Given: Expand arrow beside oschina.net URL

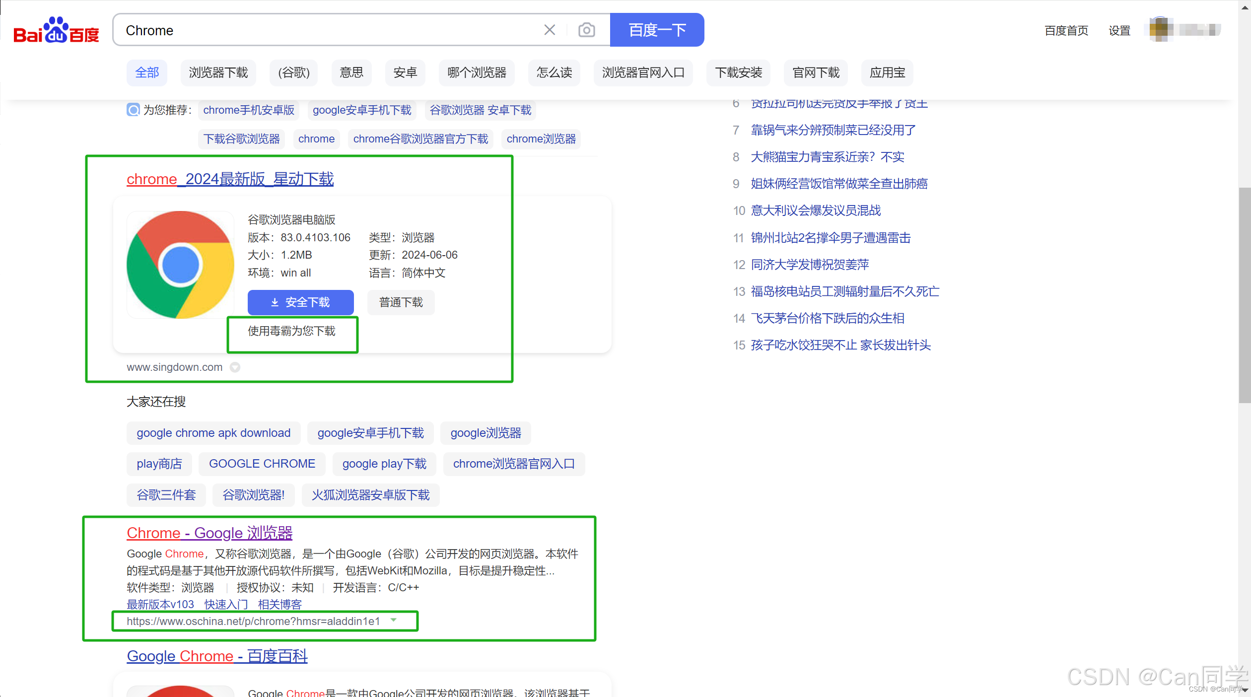Looking at the screenshot, I should 394,620.
